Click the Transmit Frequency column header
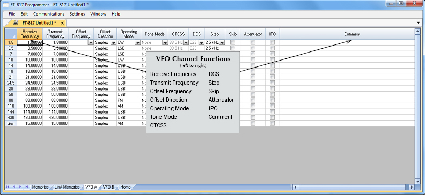Viewport: 425px width, 195px height. pyautogui.click(x=56, y=34)
